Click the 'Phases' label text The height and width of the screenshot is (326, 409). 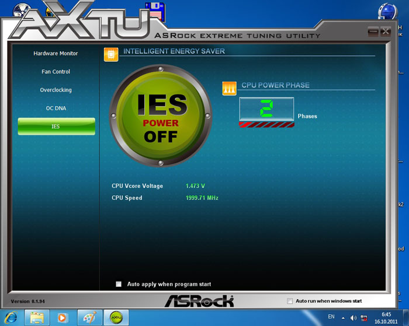point(307,116)
